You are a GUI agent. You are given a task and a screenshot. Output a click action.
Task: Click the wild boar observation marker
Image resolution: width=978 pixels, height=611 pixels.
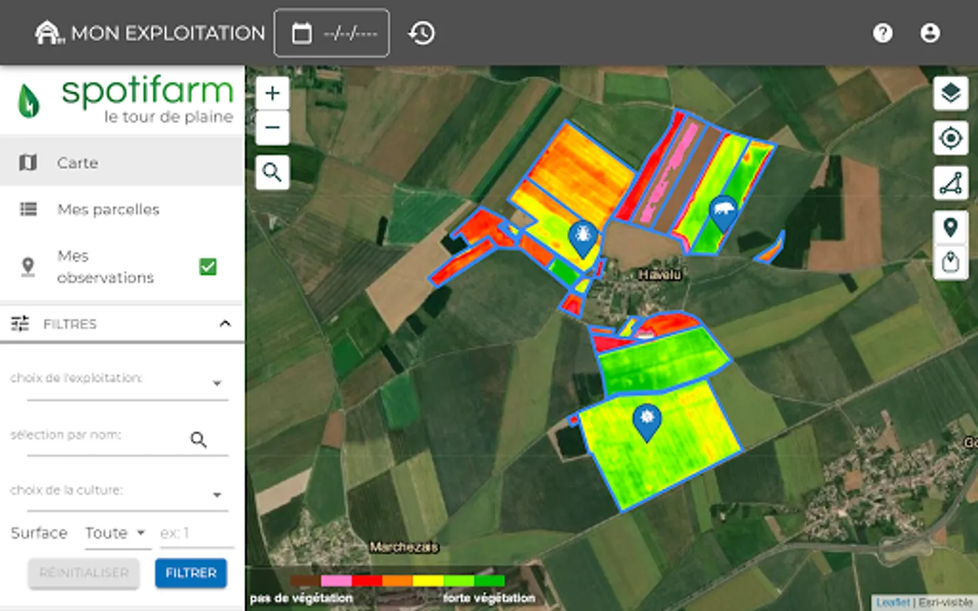723,213
